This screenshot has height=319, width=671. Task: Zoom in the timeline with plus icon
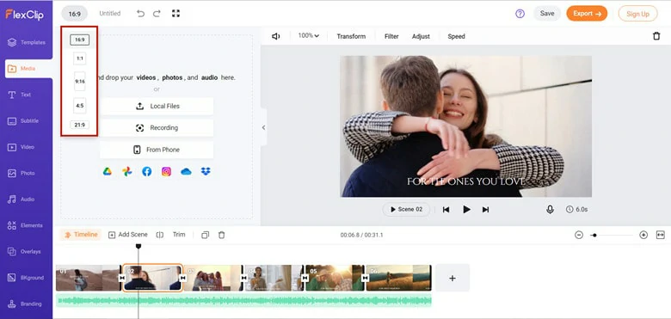pyautogui.click(x=643, y=235)
